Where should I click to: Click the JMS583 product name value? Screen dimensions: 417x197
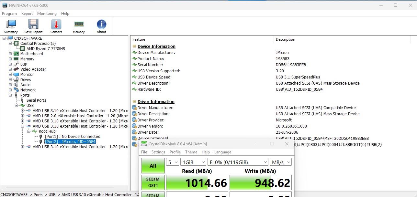coord(282,59)
